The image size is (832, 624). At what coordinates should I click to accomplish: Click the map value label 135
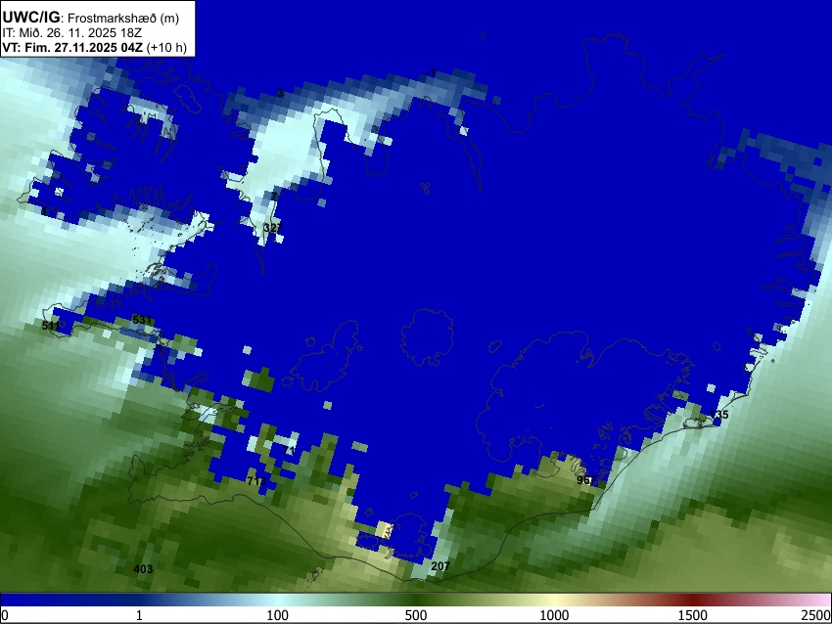click(719, 415)
